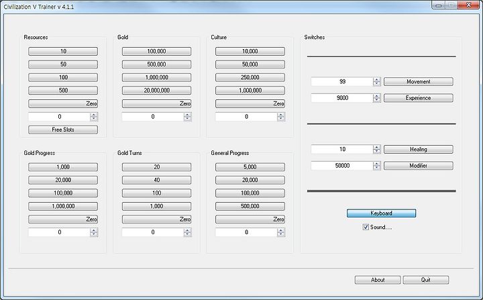The image size is (483, 300).
Task: Set Gold Turns to 1,000
Action: pos(156,206)
